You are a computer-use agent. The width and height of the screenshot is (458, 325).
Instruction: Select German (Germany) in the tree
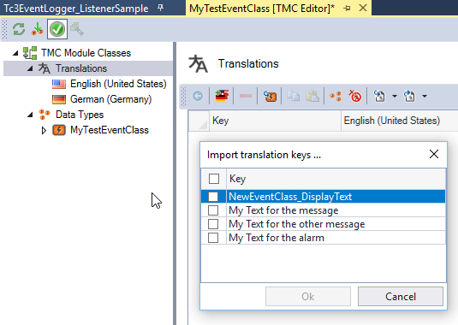[x=111, y=99]
